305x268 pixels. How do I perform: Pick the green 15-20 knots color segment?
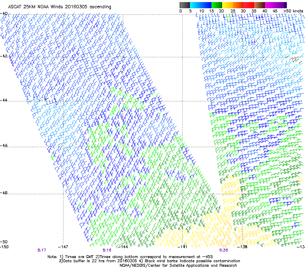[217, 5]
